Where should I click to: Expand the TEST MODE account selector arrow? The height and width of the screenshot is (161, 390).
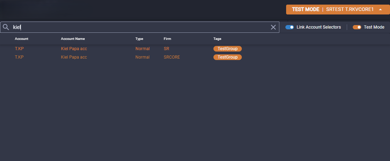[380, 10]
